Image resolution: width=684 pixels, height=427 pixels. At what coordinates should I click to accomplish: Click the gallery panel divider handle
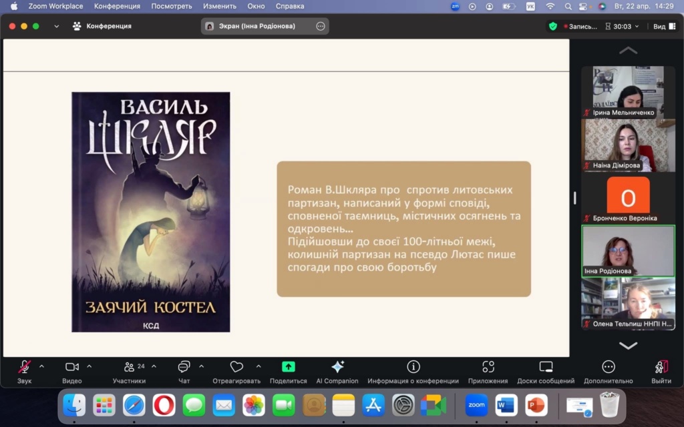click(x=575, y=197)
